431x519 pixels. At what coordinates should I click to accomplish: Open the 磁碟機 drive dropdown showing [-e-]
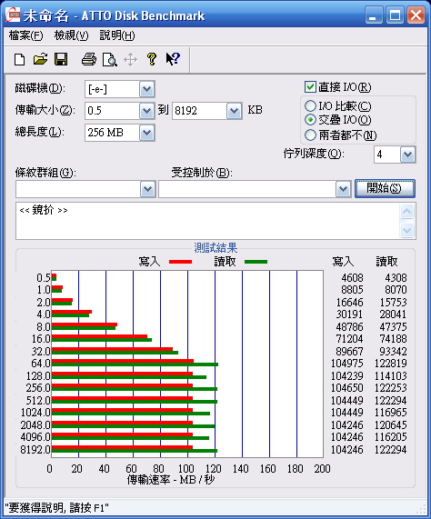click(147, 89)
